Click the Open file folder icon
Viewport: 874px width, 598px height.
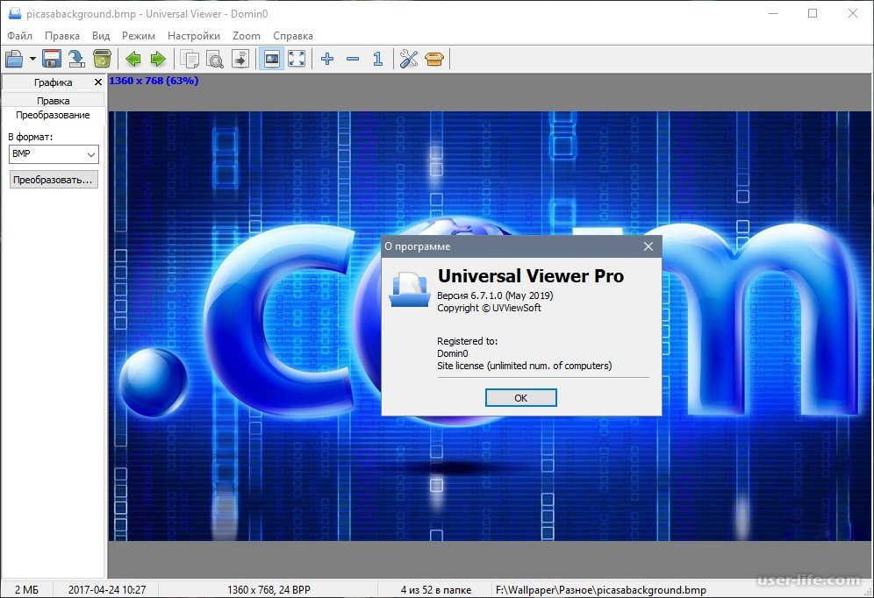tap(15, 59)
